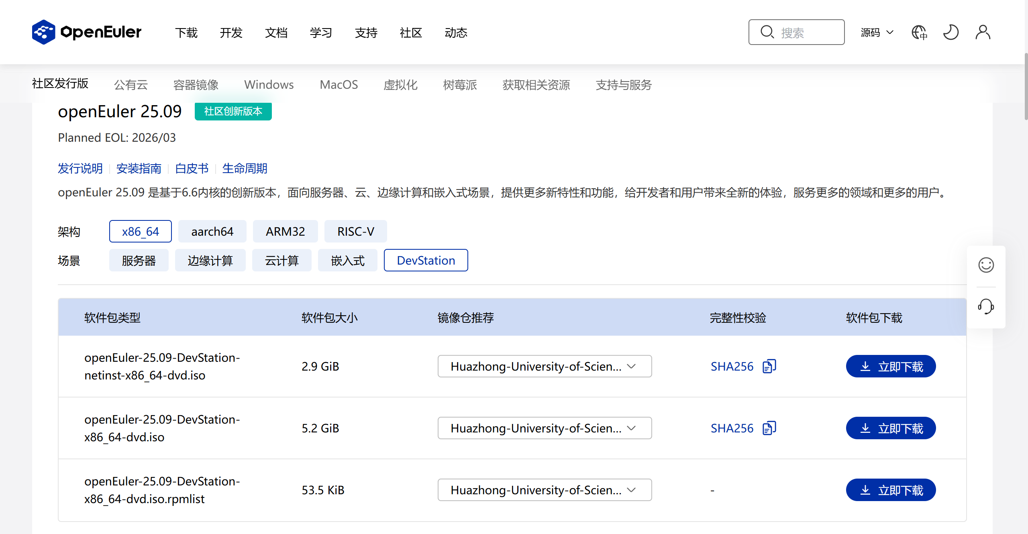
Task: Open the 文档 menu
Action: click(276, 32)
